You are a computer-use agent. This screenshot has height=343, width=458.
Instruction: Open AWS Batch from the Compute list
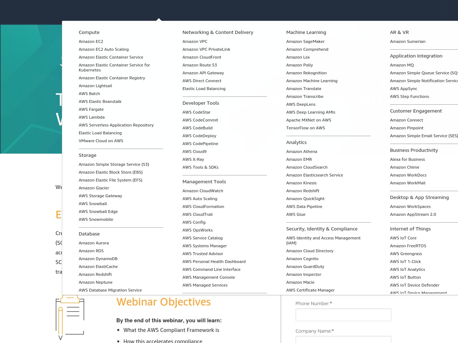(89, 94)
